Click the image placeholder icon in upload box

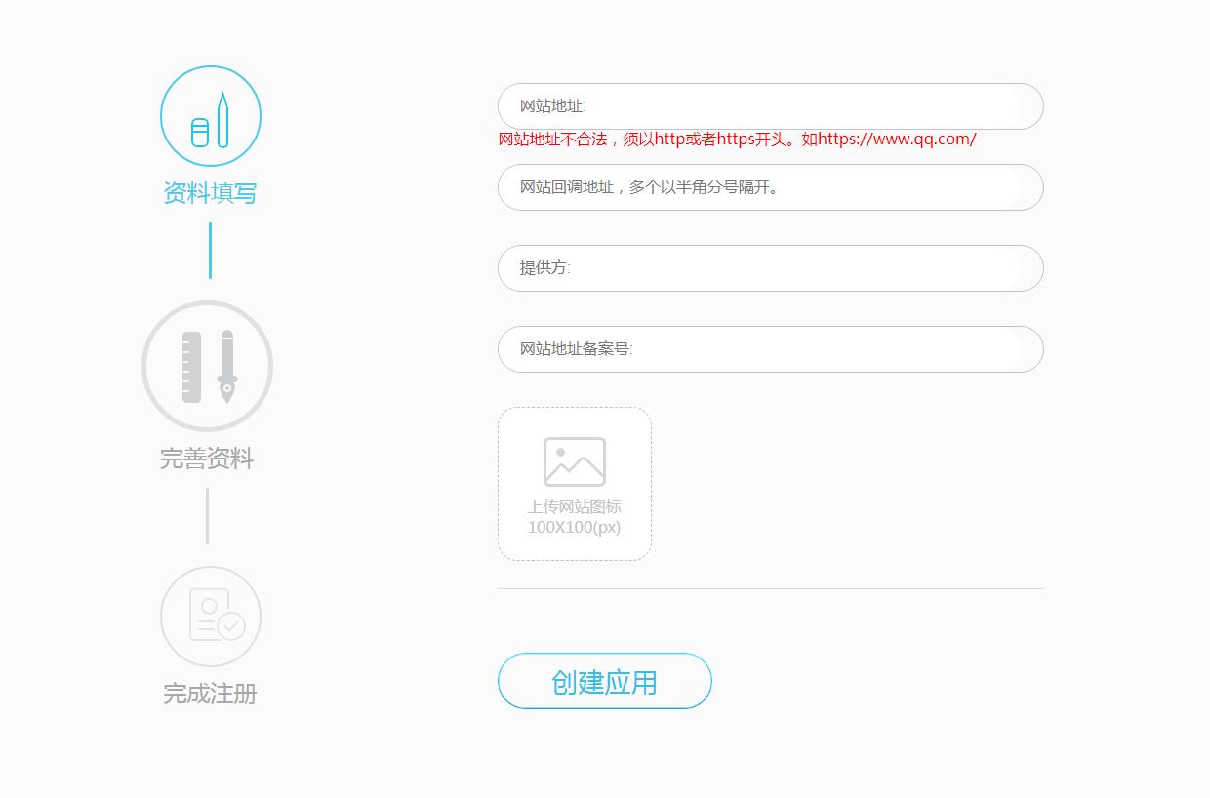pyautogui.click(x=574, y=459)
